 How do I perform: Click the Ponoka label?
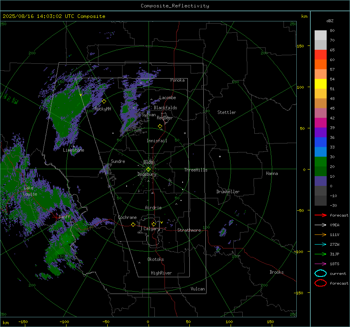[177, 80]
